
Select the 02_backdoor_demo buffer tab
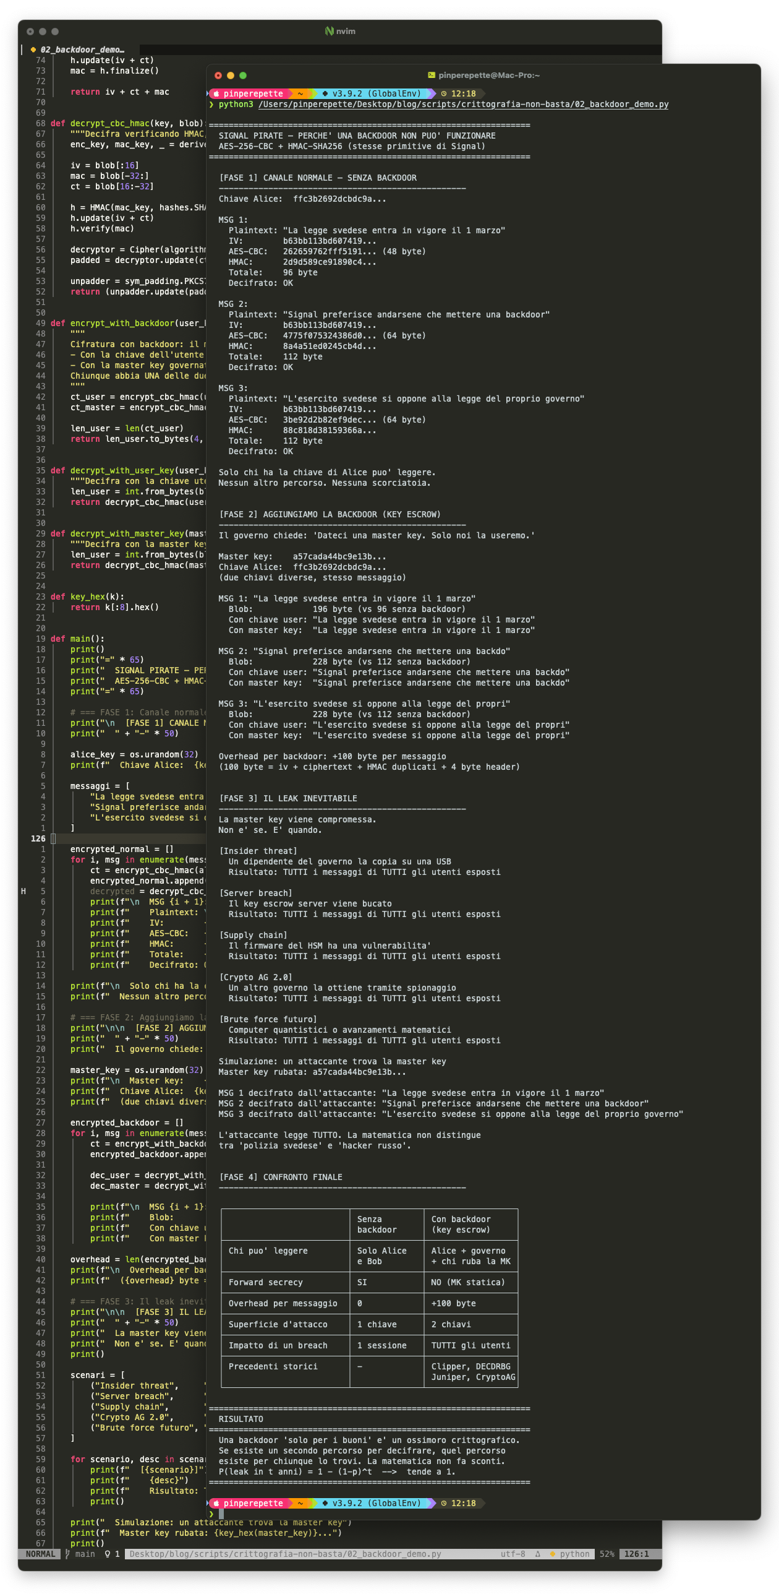82,50
